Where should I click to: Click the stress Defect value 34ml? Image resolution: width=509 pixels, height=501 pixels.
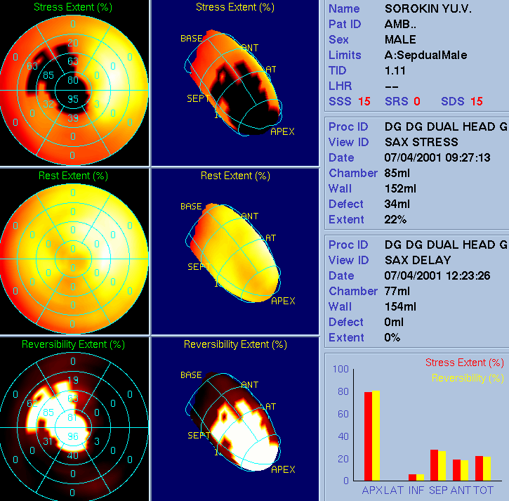[397, 204]
